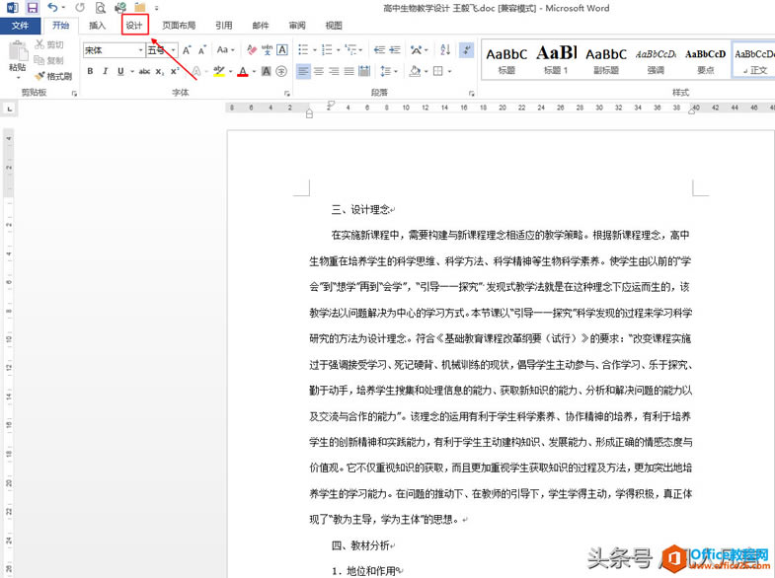The width and height of the screenshot is (775, 578).
Task: Click 剪切 (Cut) in the clipboard group
Action: click(49, 45)
